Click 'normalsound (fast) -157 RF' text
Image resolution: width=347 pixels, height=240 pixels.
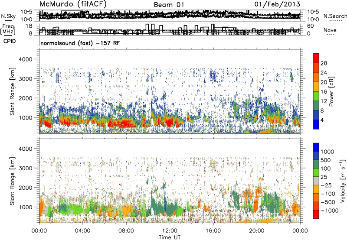click(80, 43)
